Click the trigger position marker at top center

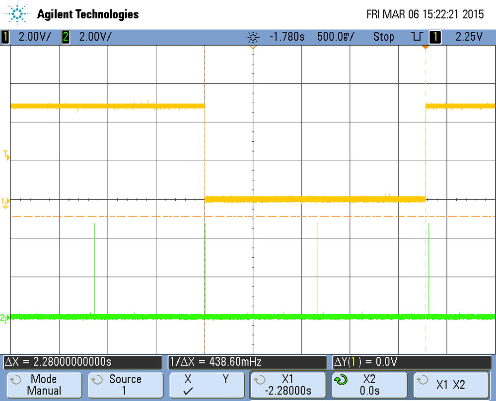click(253, 48)
